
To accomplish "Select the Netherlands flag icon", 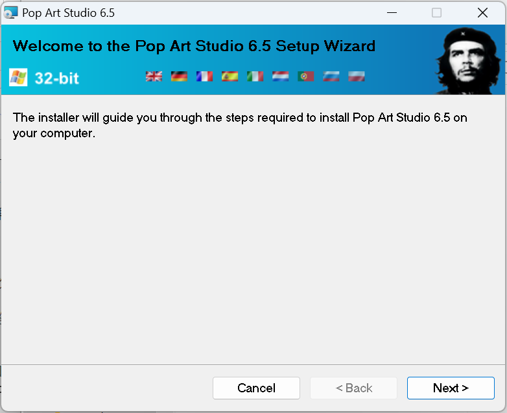I will tap(280, 76).
